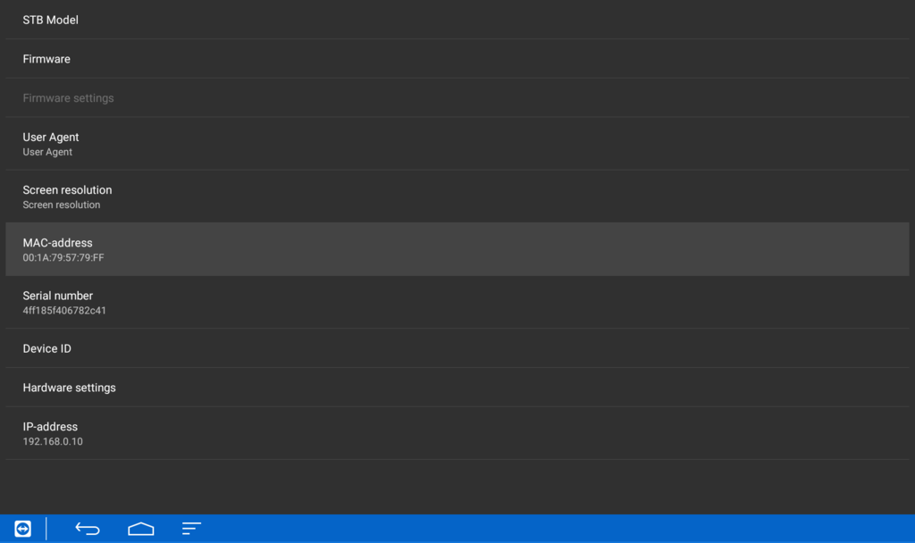Image resolution: width=915 pixels, height=543 pixels.
Task: Open the Serial number entry title
Action: [58, 296]
